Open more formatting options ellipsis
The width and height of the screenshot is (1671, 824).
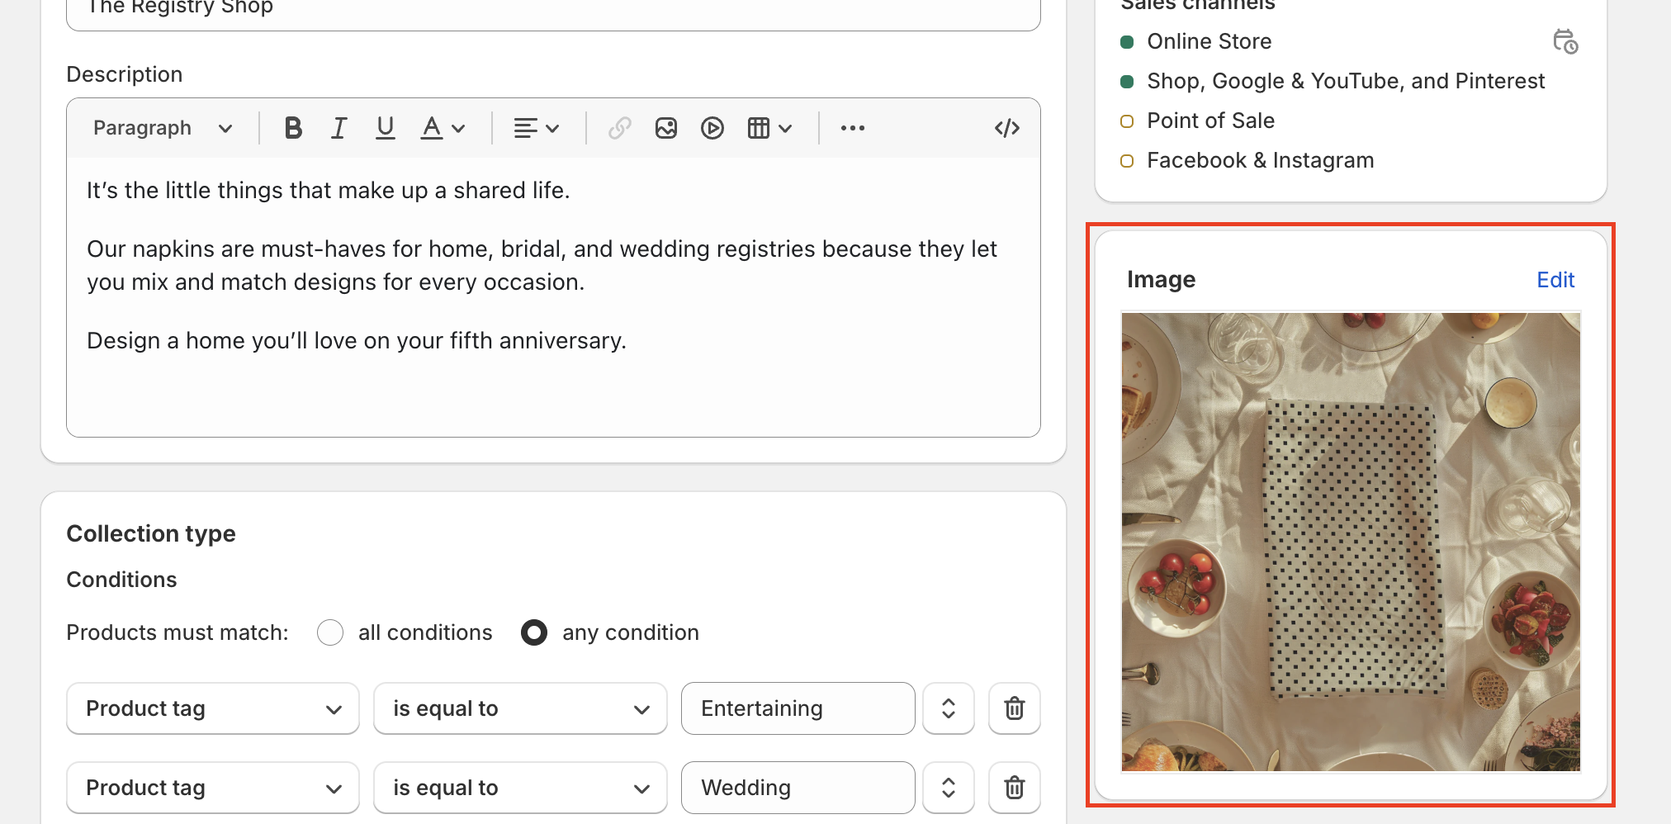point(852,128)
